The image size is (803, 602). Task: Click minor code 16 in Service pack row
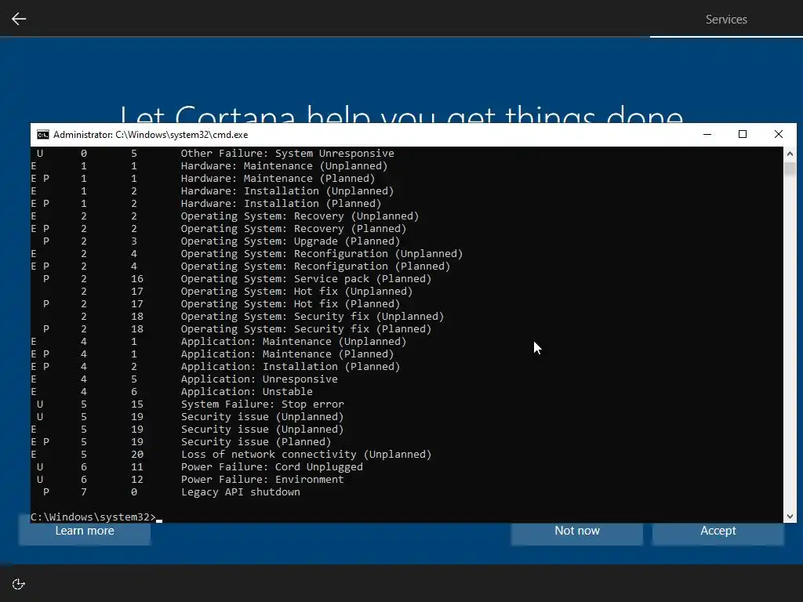click(136, 278)
